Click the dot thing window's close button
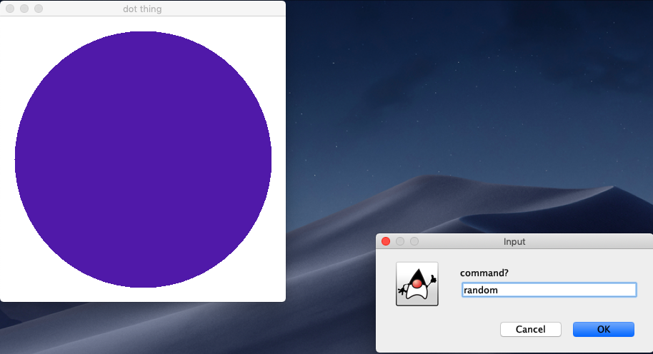The width and height of the screenshot is (653, 354). [x=10, y=9]
